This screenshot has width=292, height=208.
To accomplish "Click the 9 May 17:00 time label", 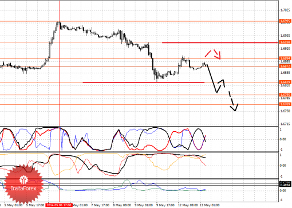I will (165, 205).
